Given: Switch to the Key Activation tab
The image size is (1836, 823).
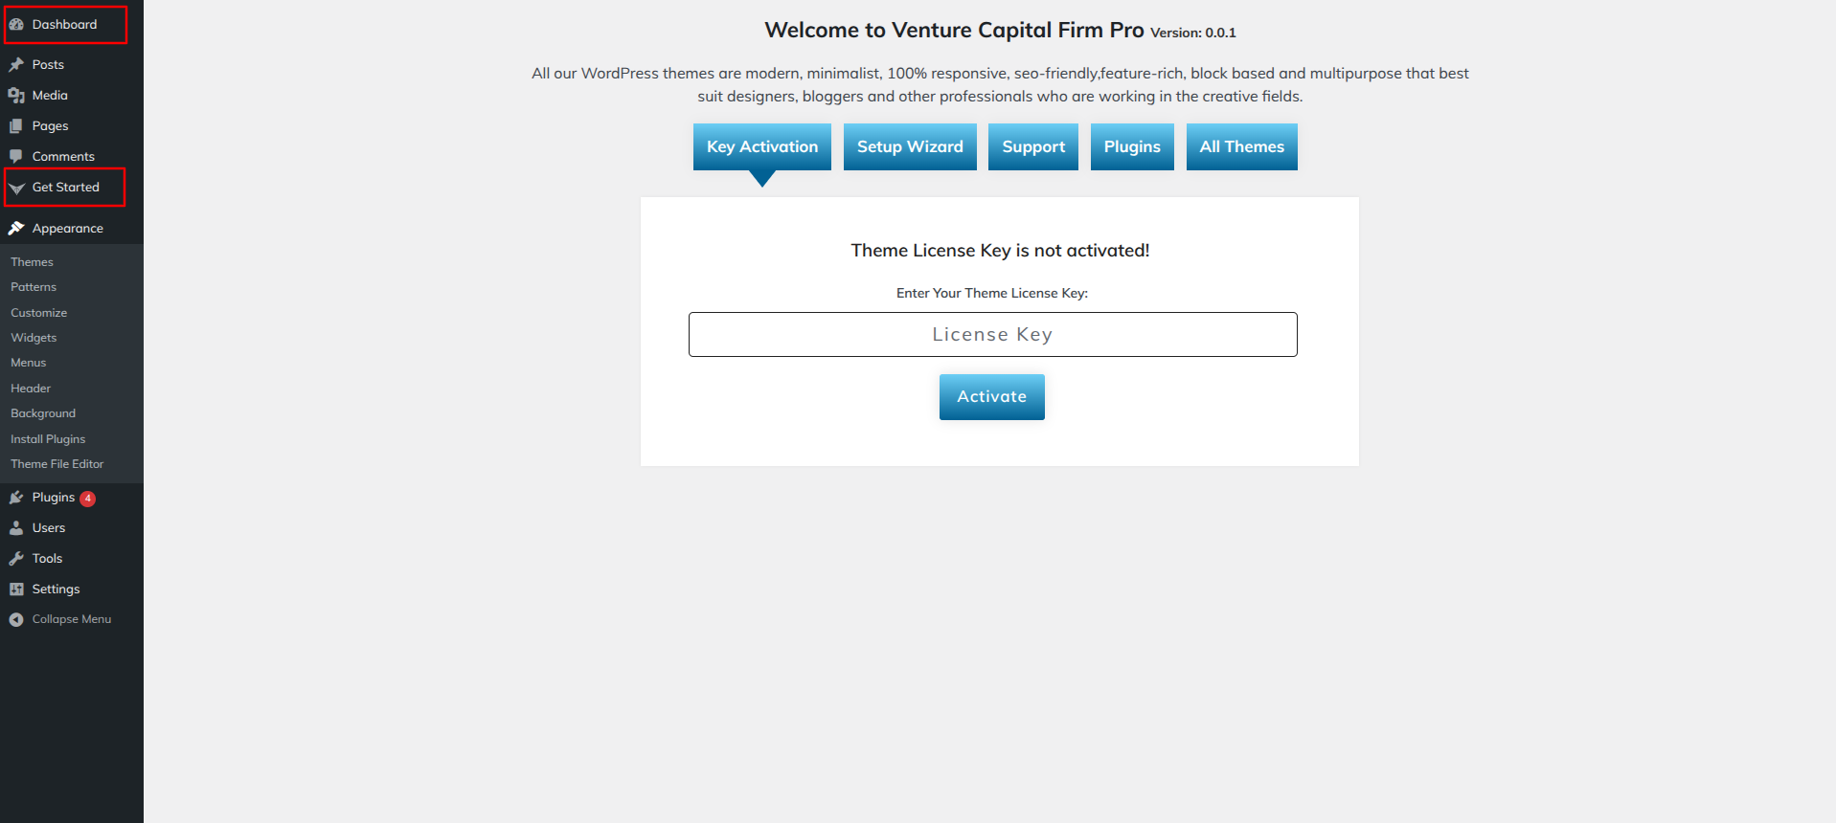Looking at the screenshot, I should tap(762, 146).
